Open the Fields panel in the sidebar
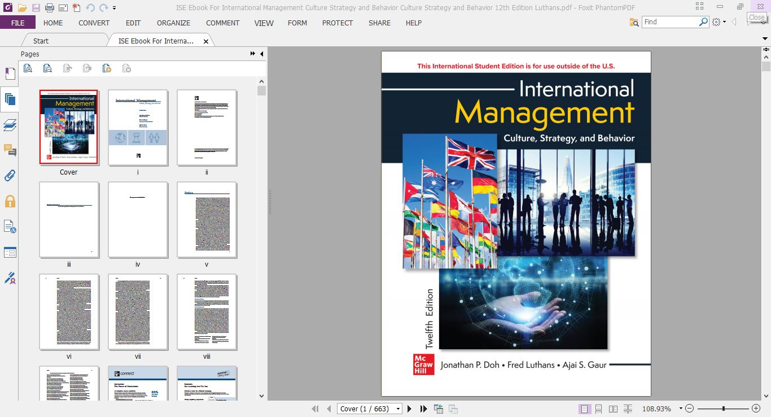This screenshot has height=417, width=771. pos(10,252)
